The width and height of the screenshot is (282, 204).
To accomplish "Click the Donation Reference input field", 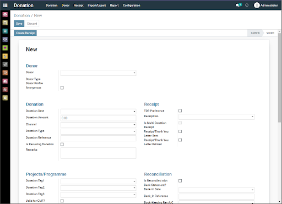I will (x=99, y=138).
